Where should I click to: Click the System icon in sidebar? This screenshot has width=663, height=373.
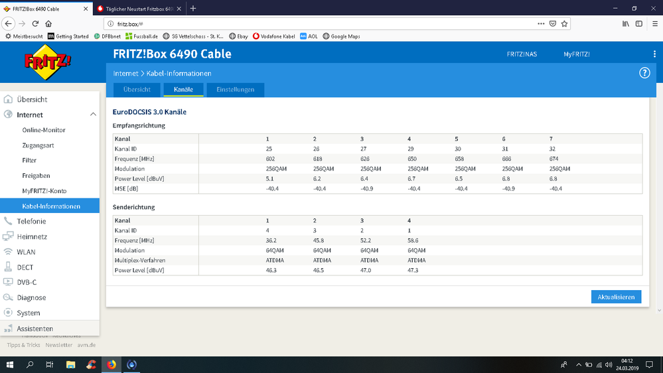pos(8,313)
